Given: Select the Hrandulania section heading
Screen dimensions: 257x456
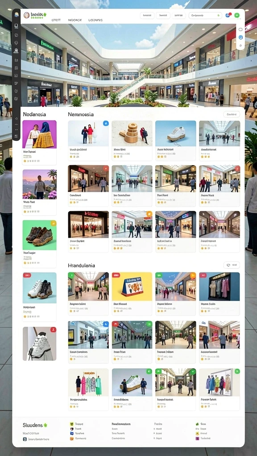Looking at the screenshot, I should tap(81, 265).
